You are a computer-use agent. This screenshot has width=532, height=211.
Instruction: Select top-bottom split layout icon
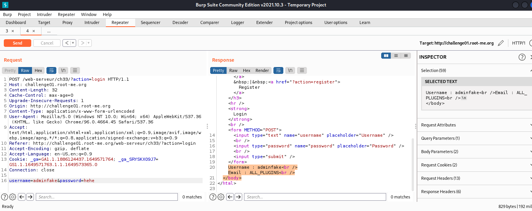click(x=396, y=56)
